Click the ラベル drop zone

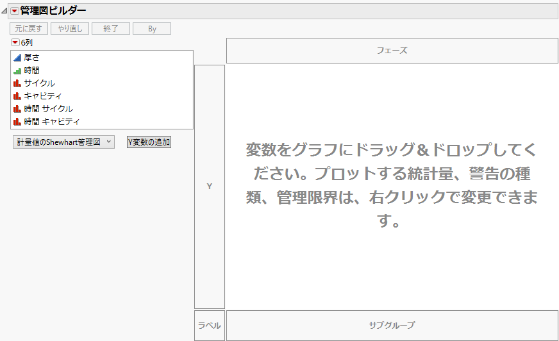click(x=210, y=326)
